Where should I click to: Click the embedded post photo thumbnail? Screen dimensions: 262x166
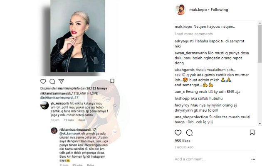[78, 36]
